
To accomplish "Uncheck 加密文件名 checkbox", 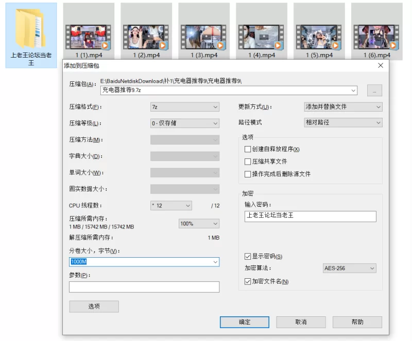I will (x=248, y=282).
